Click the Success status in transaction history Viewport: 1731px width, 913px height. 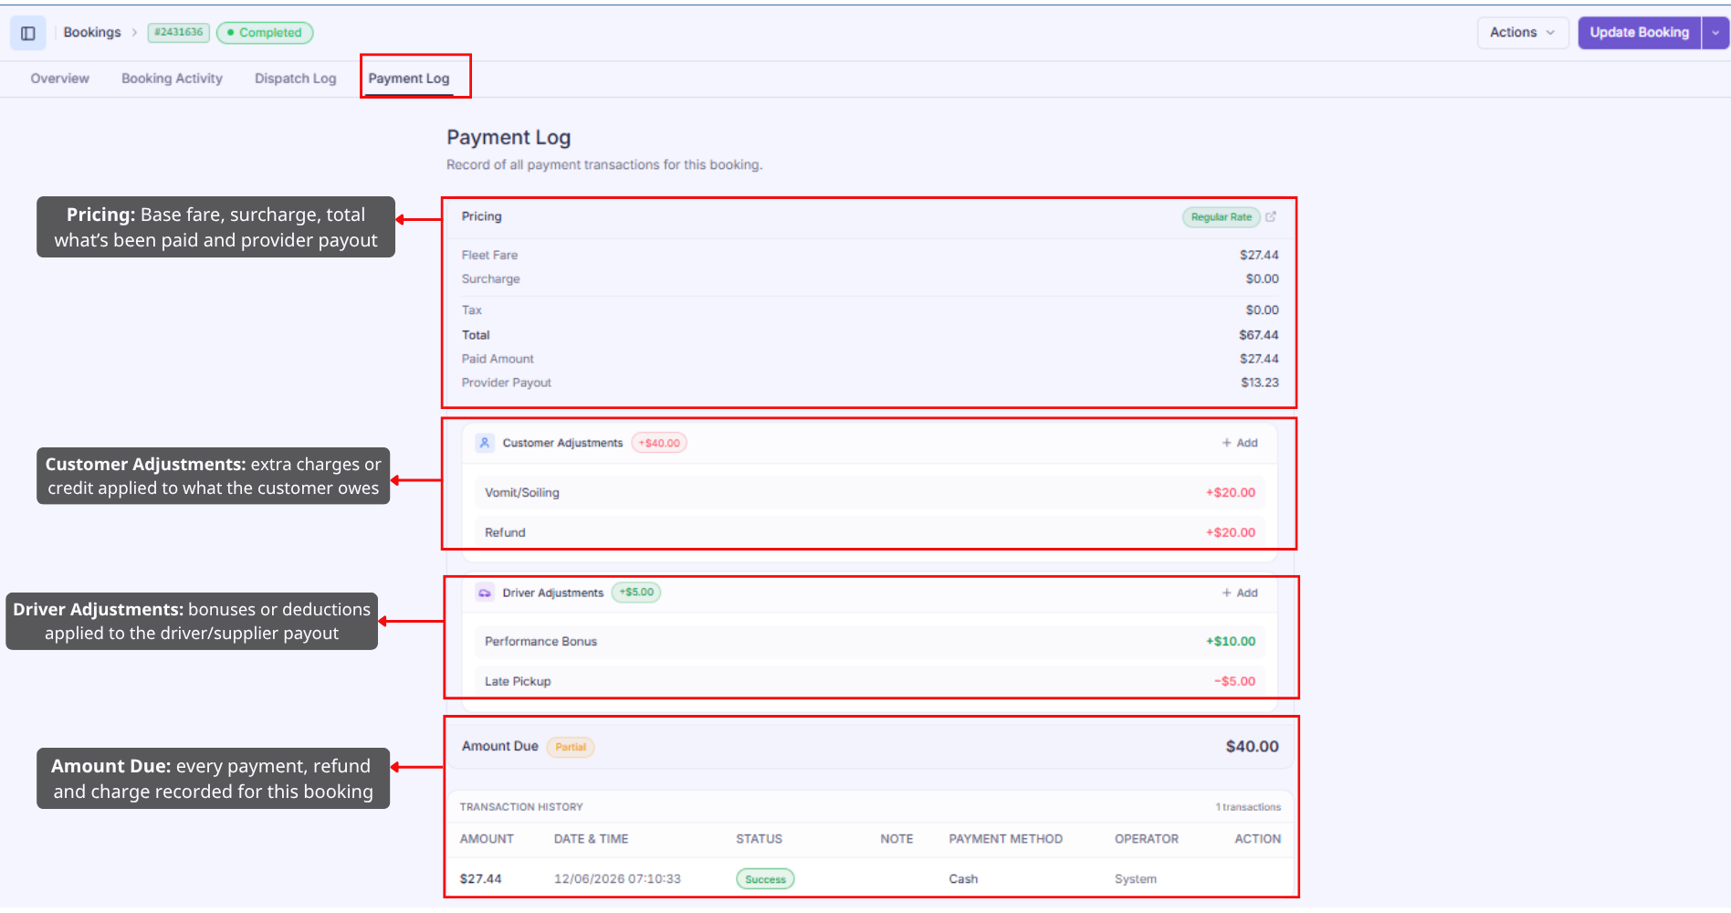coord(765,879)
